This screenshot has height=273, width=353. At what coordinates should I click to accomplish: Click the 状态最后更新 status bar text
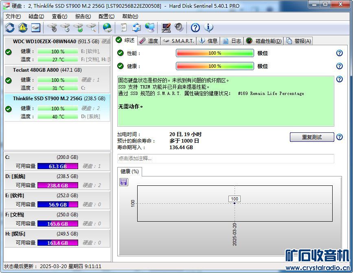53,266
